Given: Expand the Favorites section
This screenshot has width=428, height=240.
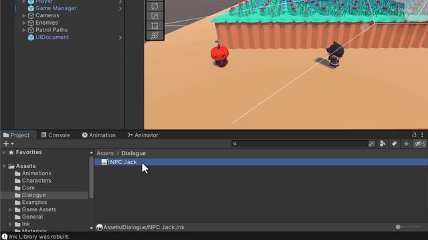Looking at the screenshot, I should click(4, 153).
